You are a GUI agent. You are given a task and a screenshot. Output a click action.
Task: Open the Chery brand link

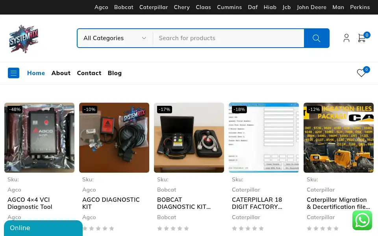(182, 7)
